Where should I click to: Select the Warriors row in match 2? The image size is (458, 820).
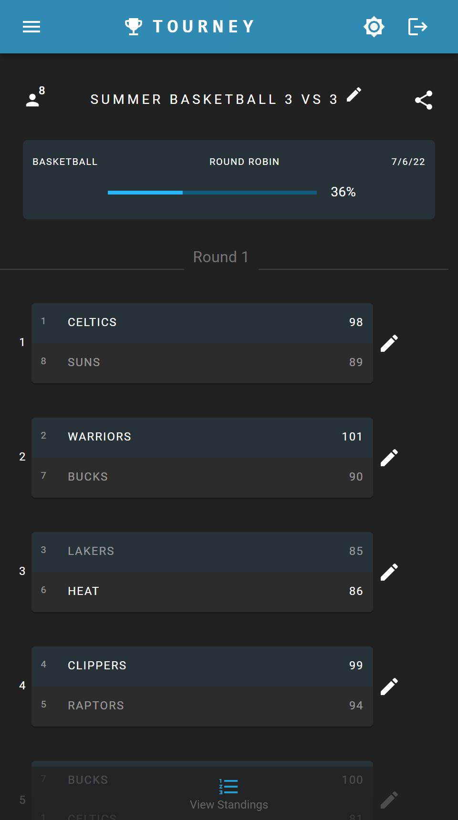[202, 437]
